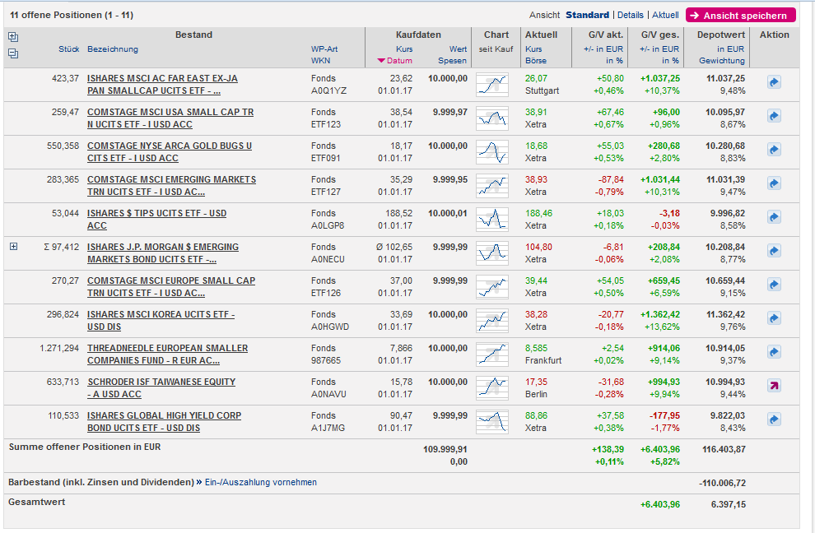
Task: Click action icon for iShares Global High Yield row
Action: (774, 419)
